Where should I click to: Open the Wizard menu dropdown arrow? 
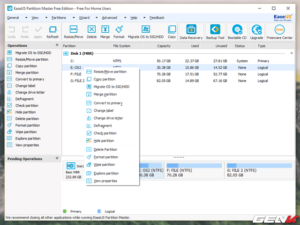[97, 18]
